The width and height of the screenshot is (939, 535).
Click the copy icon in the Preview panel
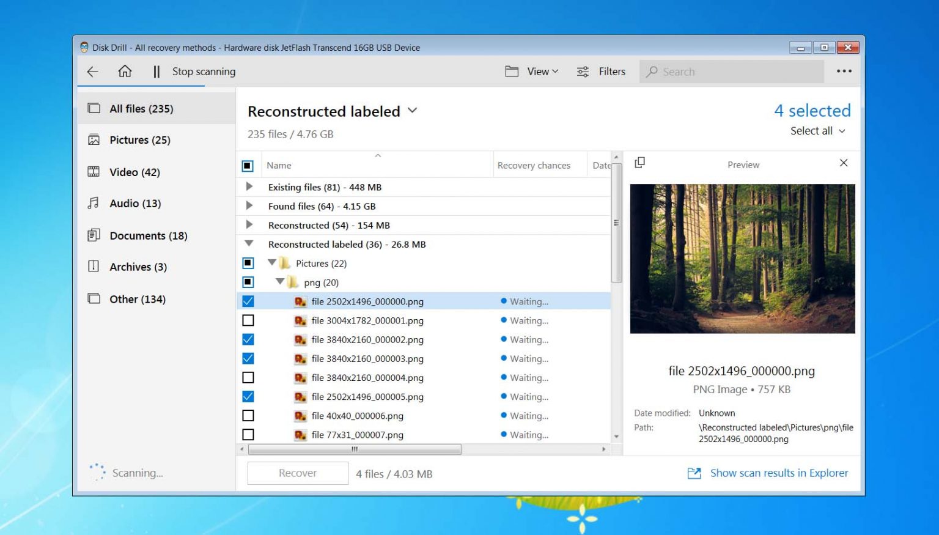coord(640,163)
